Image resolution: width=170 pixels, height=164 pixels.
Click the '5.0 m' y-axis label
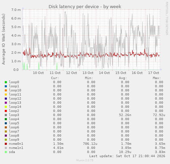click(16, 27)
